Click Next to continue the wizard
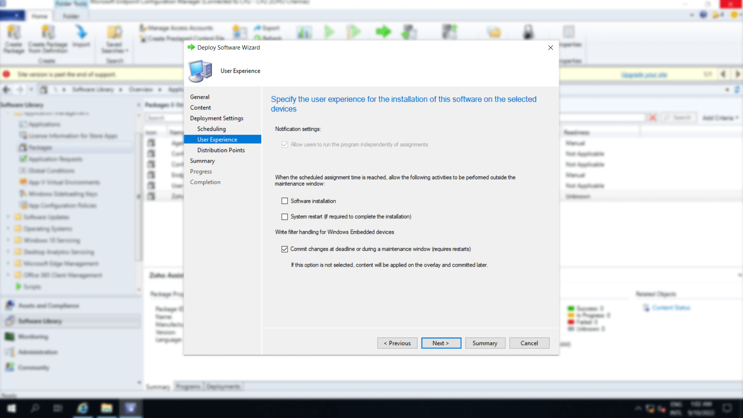The height and width of the screenshot is (418, 743). tap(441, 343)
